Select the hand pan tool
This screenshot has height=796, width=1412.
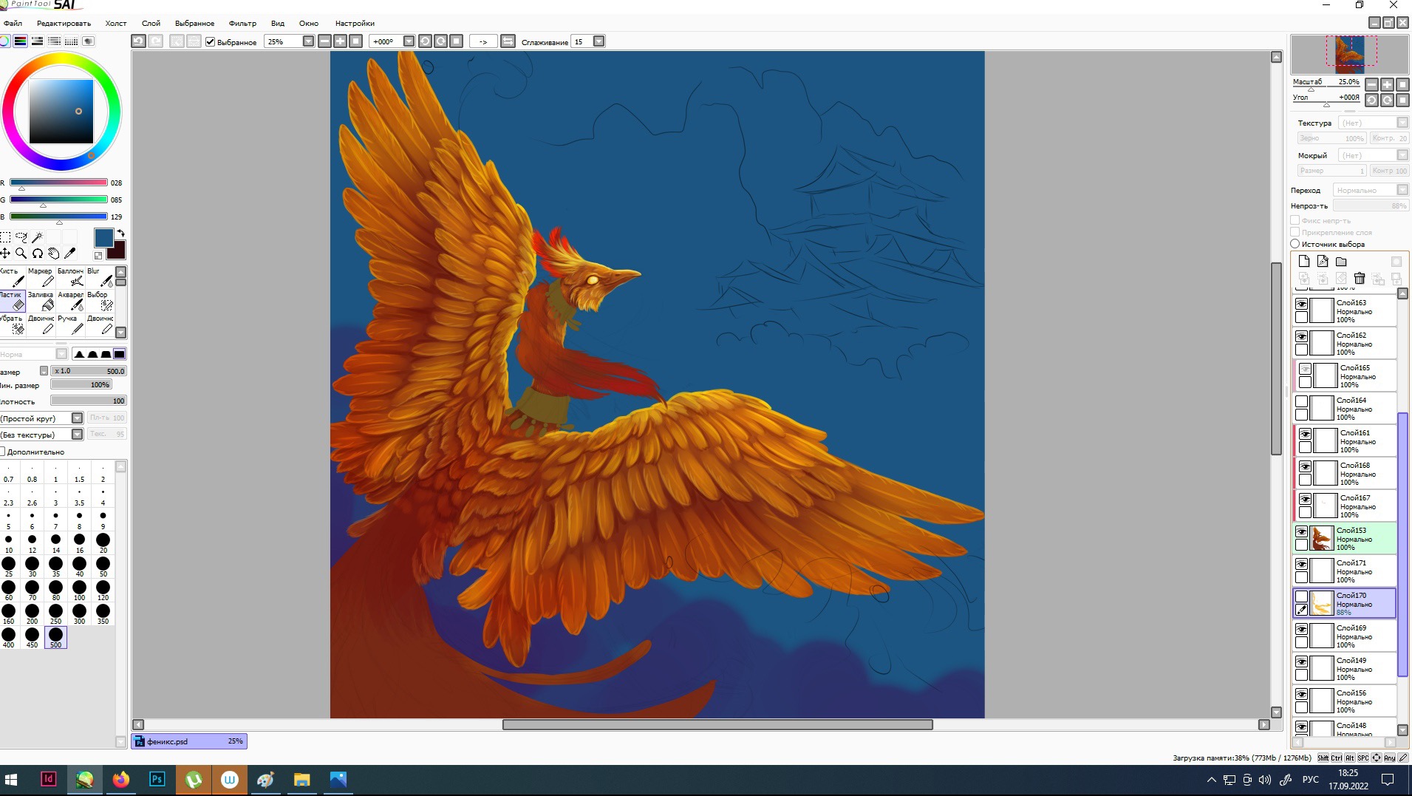53,254
